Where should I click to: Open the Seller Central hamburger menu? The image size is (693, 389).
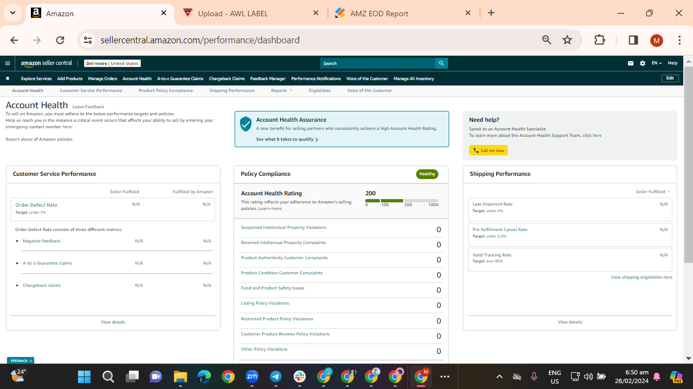(8, 63)
